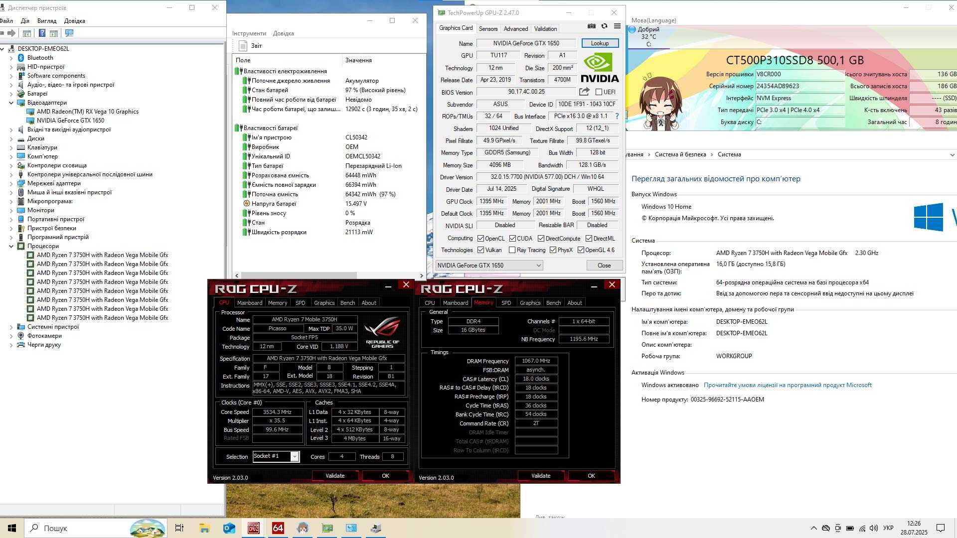
Task: Toggle the Vulkan checkbox
Action: click(x=481, y=250)
